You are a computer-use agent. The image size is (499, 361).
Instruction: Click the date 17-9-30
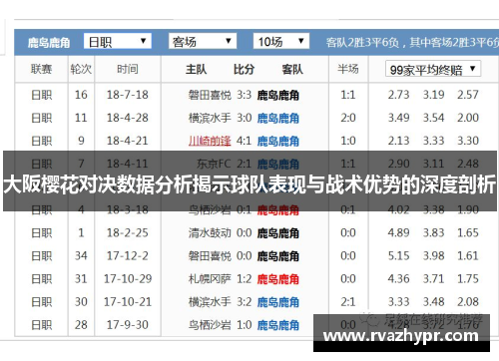(128, 325)
